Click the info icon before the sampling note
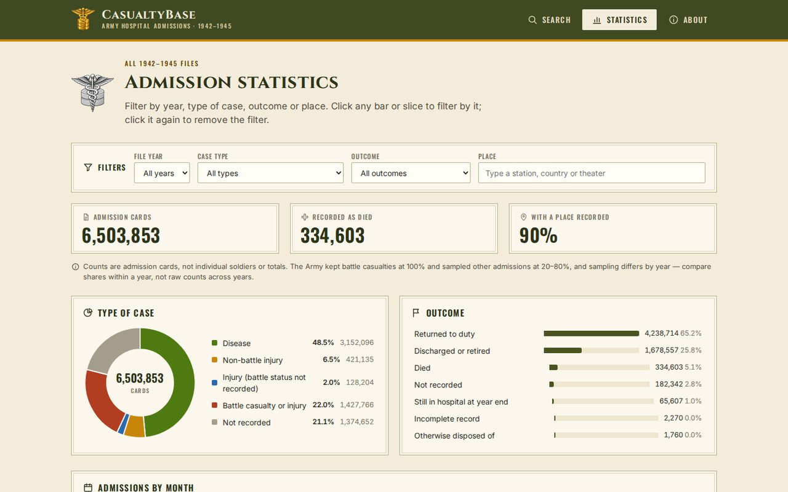This screenshot has width=788, height=492. [76, 267]
